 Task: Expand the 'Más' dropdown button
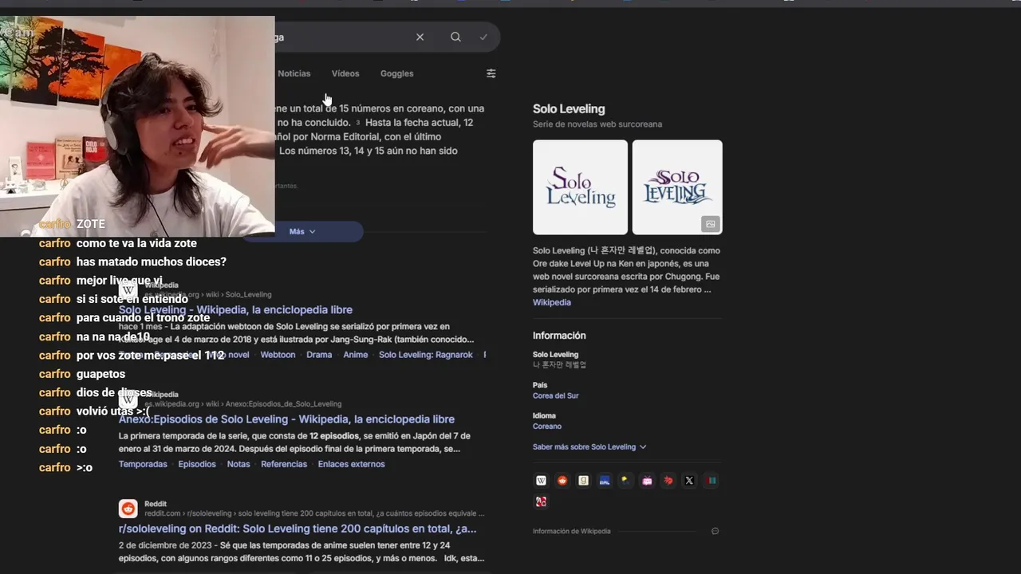coord(302,231)
